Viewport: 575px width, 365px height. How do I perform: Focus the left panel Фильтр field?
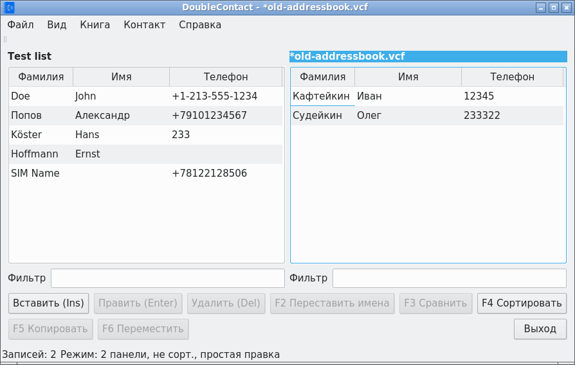[168, 278]
